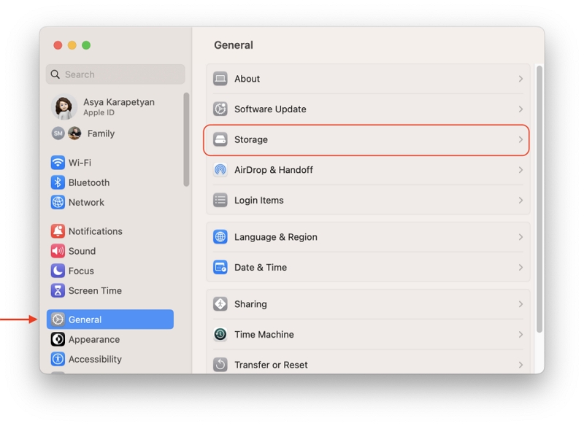
Task: Click the Time Machine clock icon
Action: 220,335
